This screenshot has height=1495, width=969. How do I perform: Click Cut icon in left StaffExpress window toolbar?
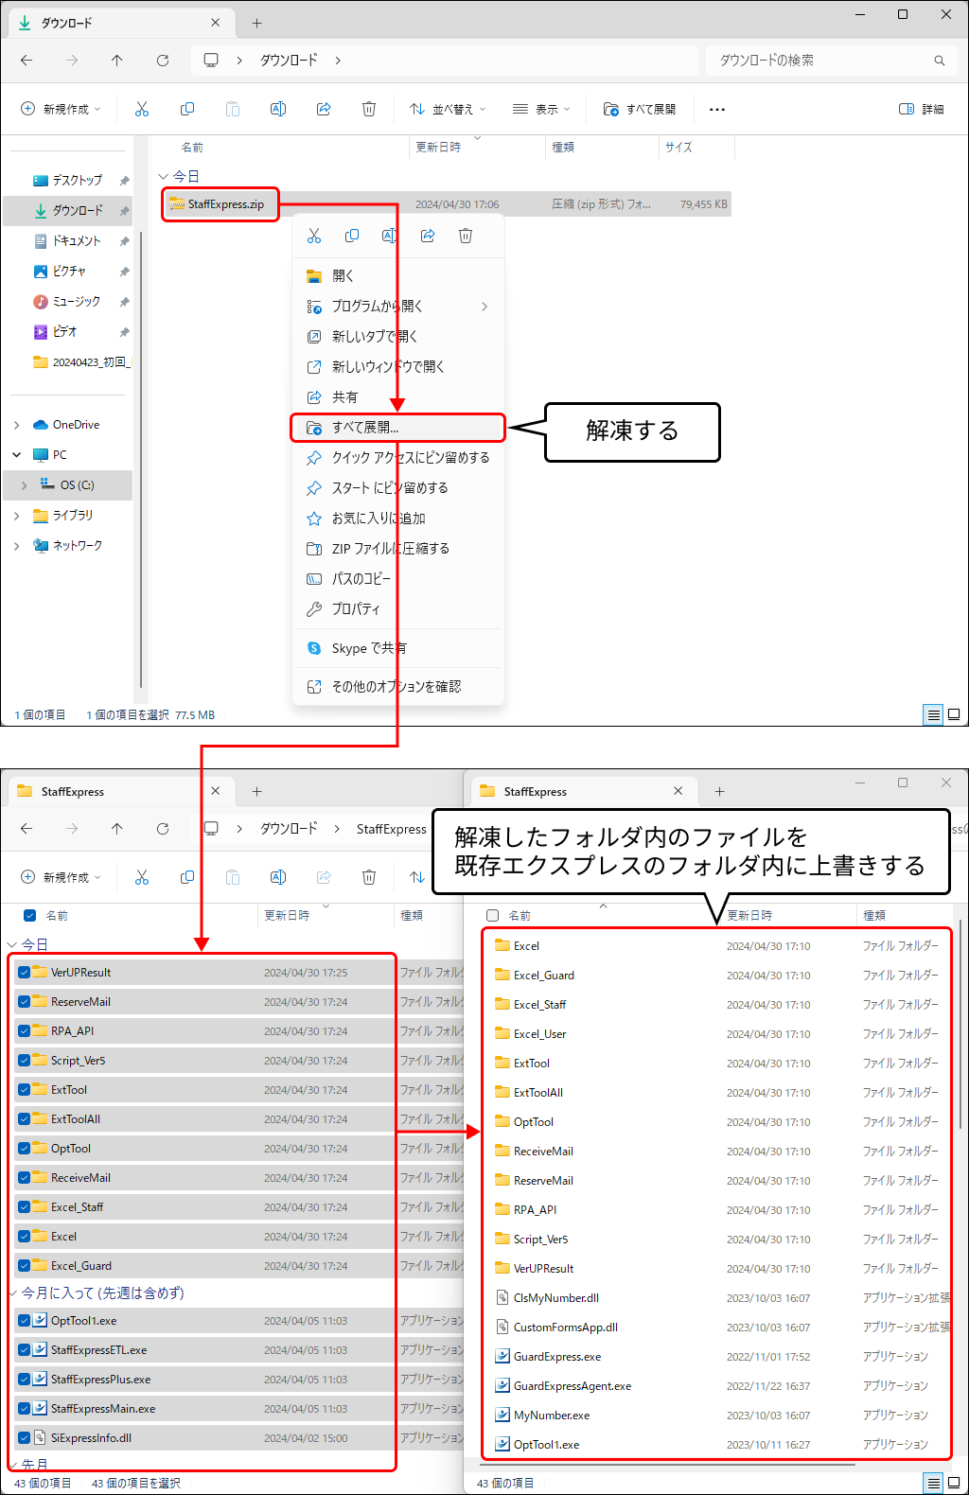pyautogui.click(x=142, y=878)
